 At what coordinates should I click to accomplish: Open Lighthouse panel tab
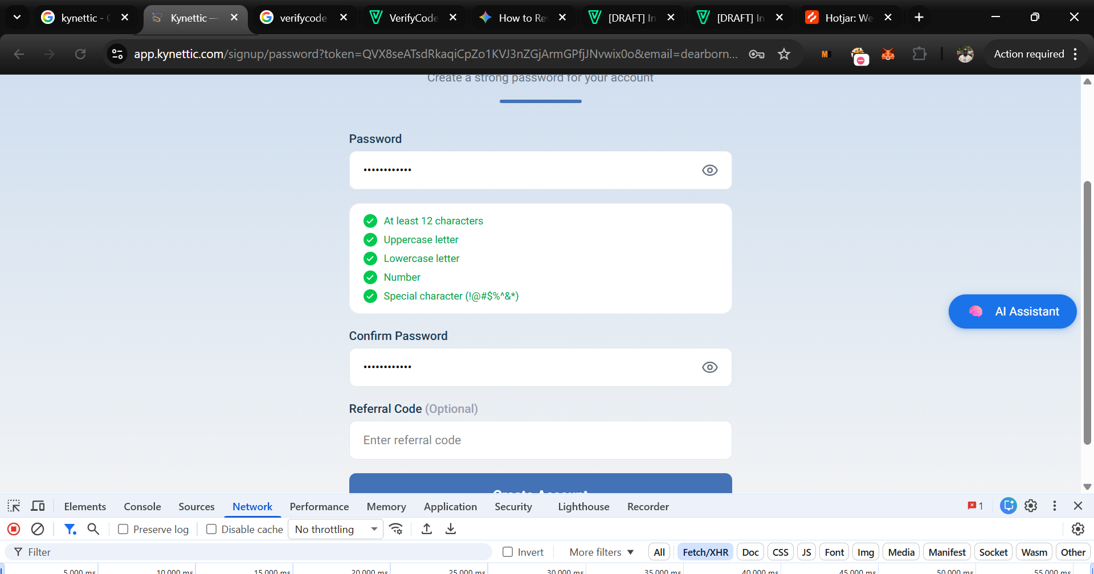[583, 506]
